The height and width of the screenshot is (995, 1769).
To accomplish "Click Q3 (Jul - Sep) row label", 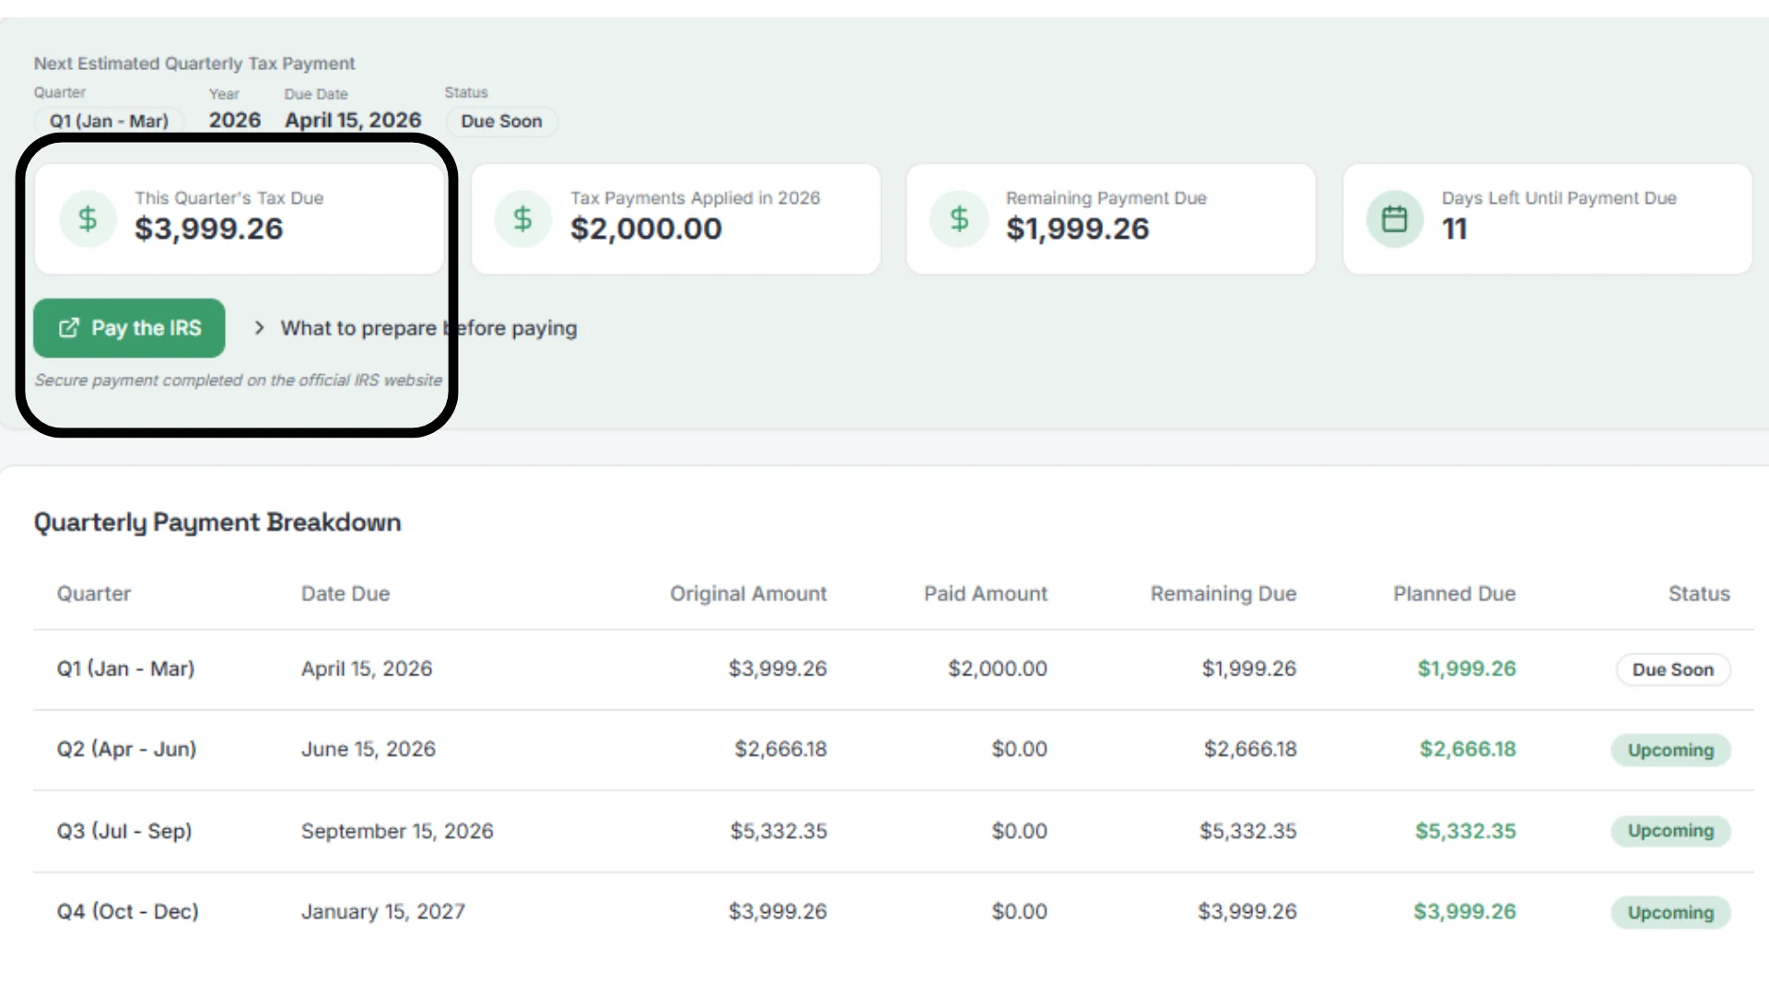I will (124, 831).
